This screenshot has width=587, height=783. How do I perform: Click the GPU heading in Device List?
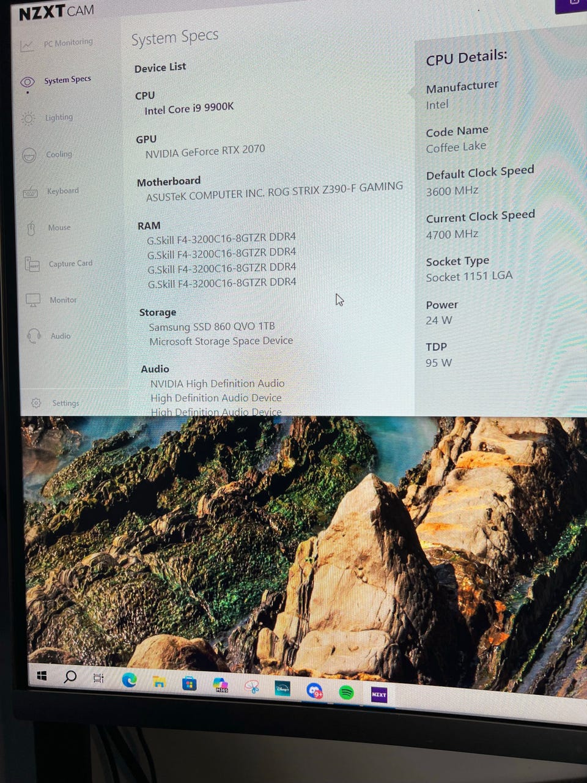(146, 139)
